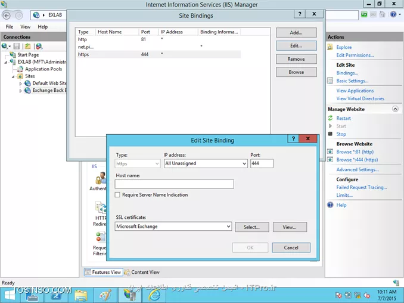Switch to Content View tab

point(142,272)
